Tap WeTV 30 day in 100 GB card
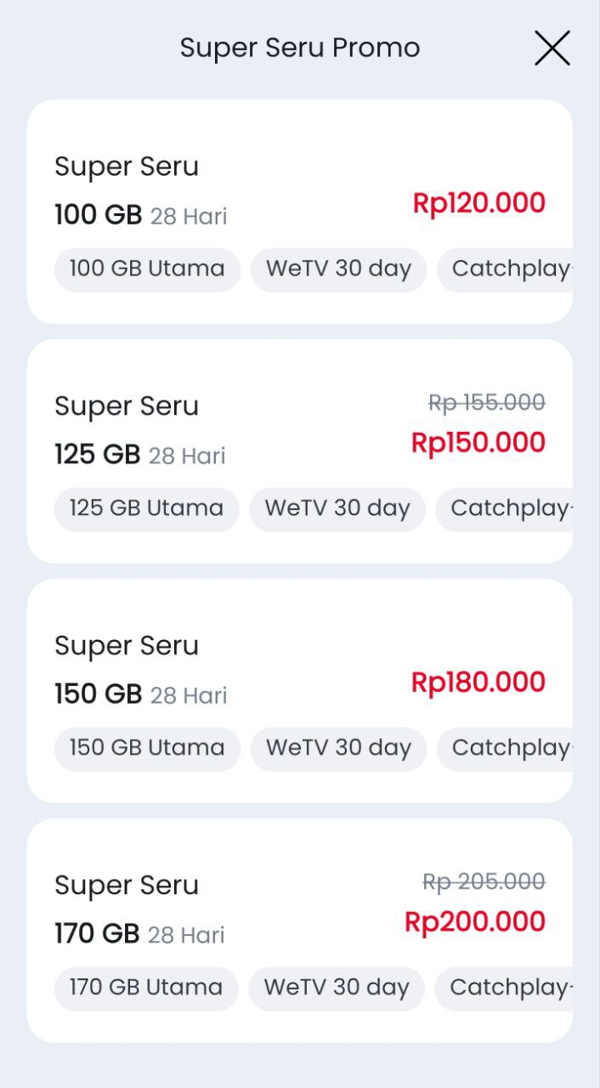Image resolution: width=600 pixels, height=1088 pixels. [338, 269]
